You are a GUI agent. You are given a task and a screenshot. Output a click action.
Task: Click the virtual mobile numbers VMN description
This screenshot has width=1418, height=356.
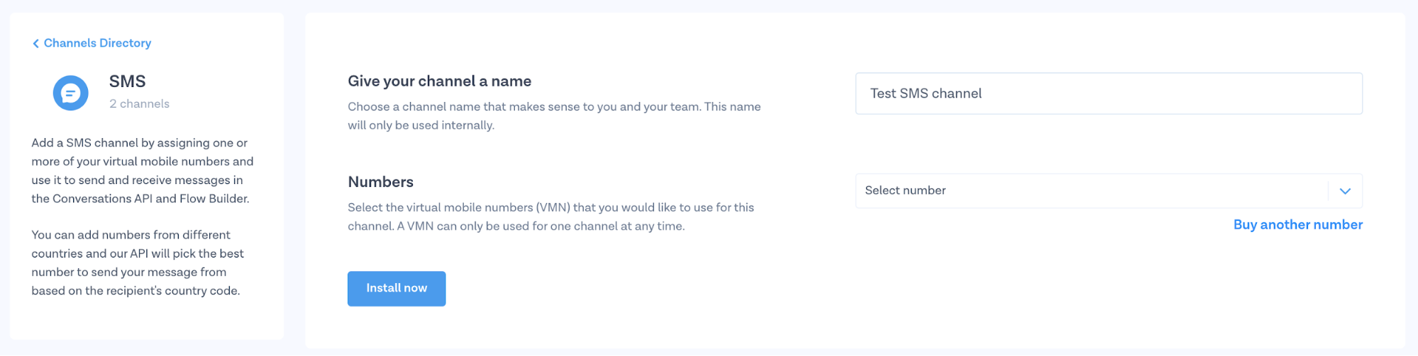point(550,217)
